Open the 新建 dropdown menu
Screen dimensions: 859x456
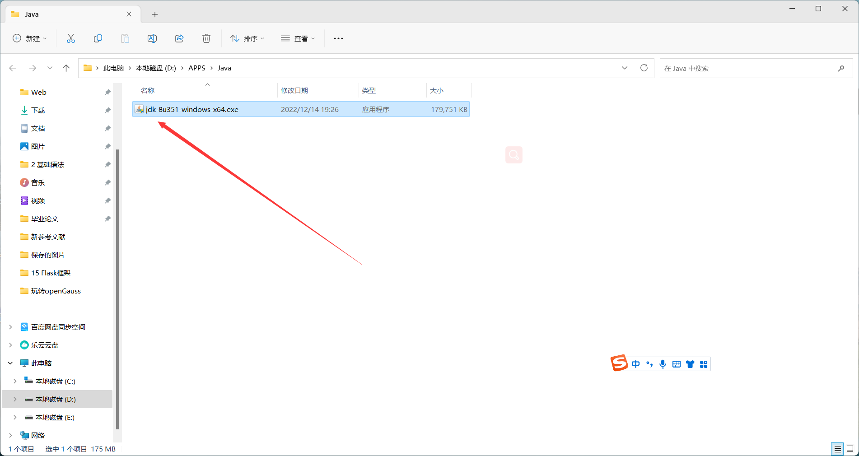[x=29, y=38]
